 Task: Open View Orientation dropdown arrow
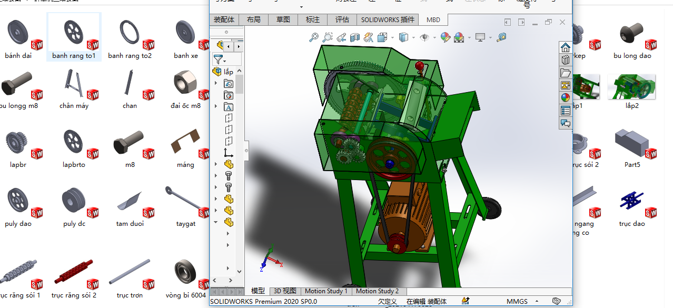click(x=391, y=38)
